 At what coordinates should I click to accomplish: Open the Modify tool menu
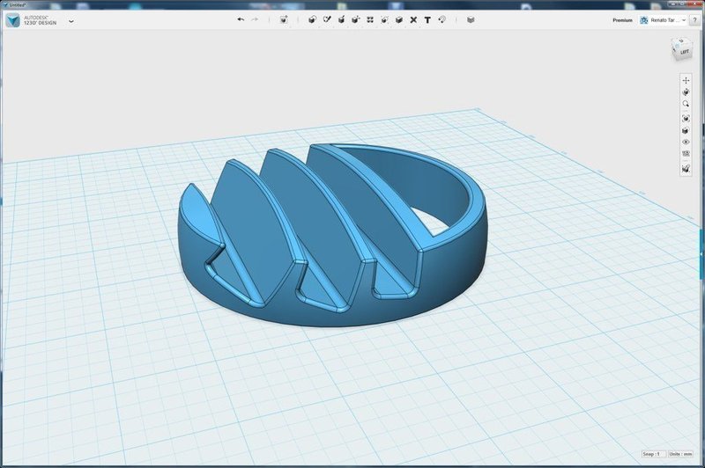(x=356, y=19)
